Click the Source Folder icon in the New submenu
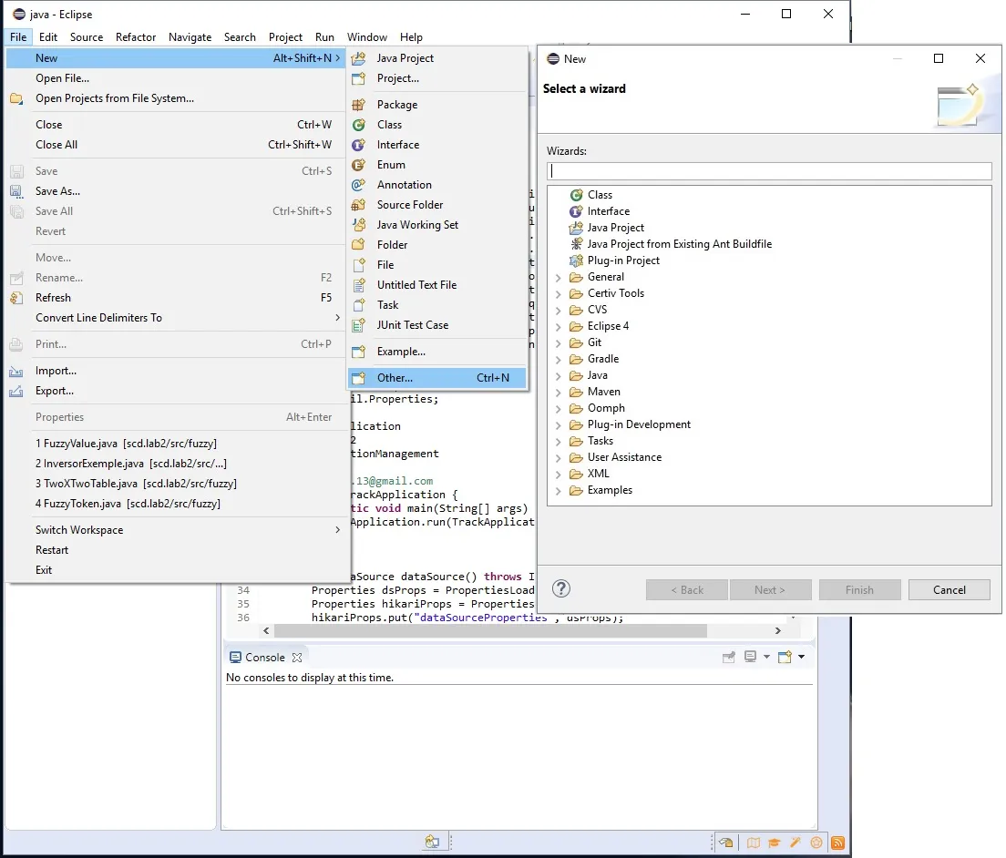This screenshot has height=858, width=1006. [x=359, y=205]
